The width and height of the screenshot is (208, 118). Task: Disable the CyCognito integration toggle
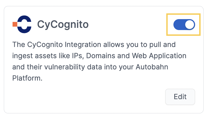tap(184, 25)
